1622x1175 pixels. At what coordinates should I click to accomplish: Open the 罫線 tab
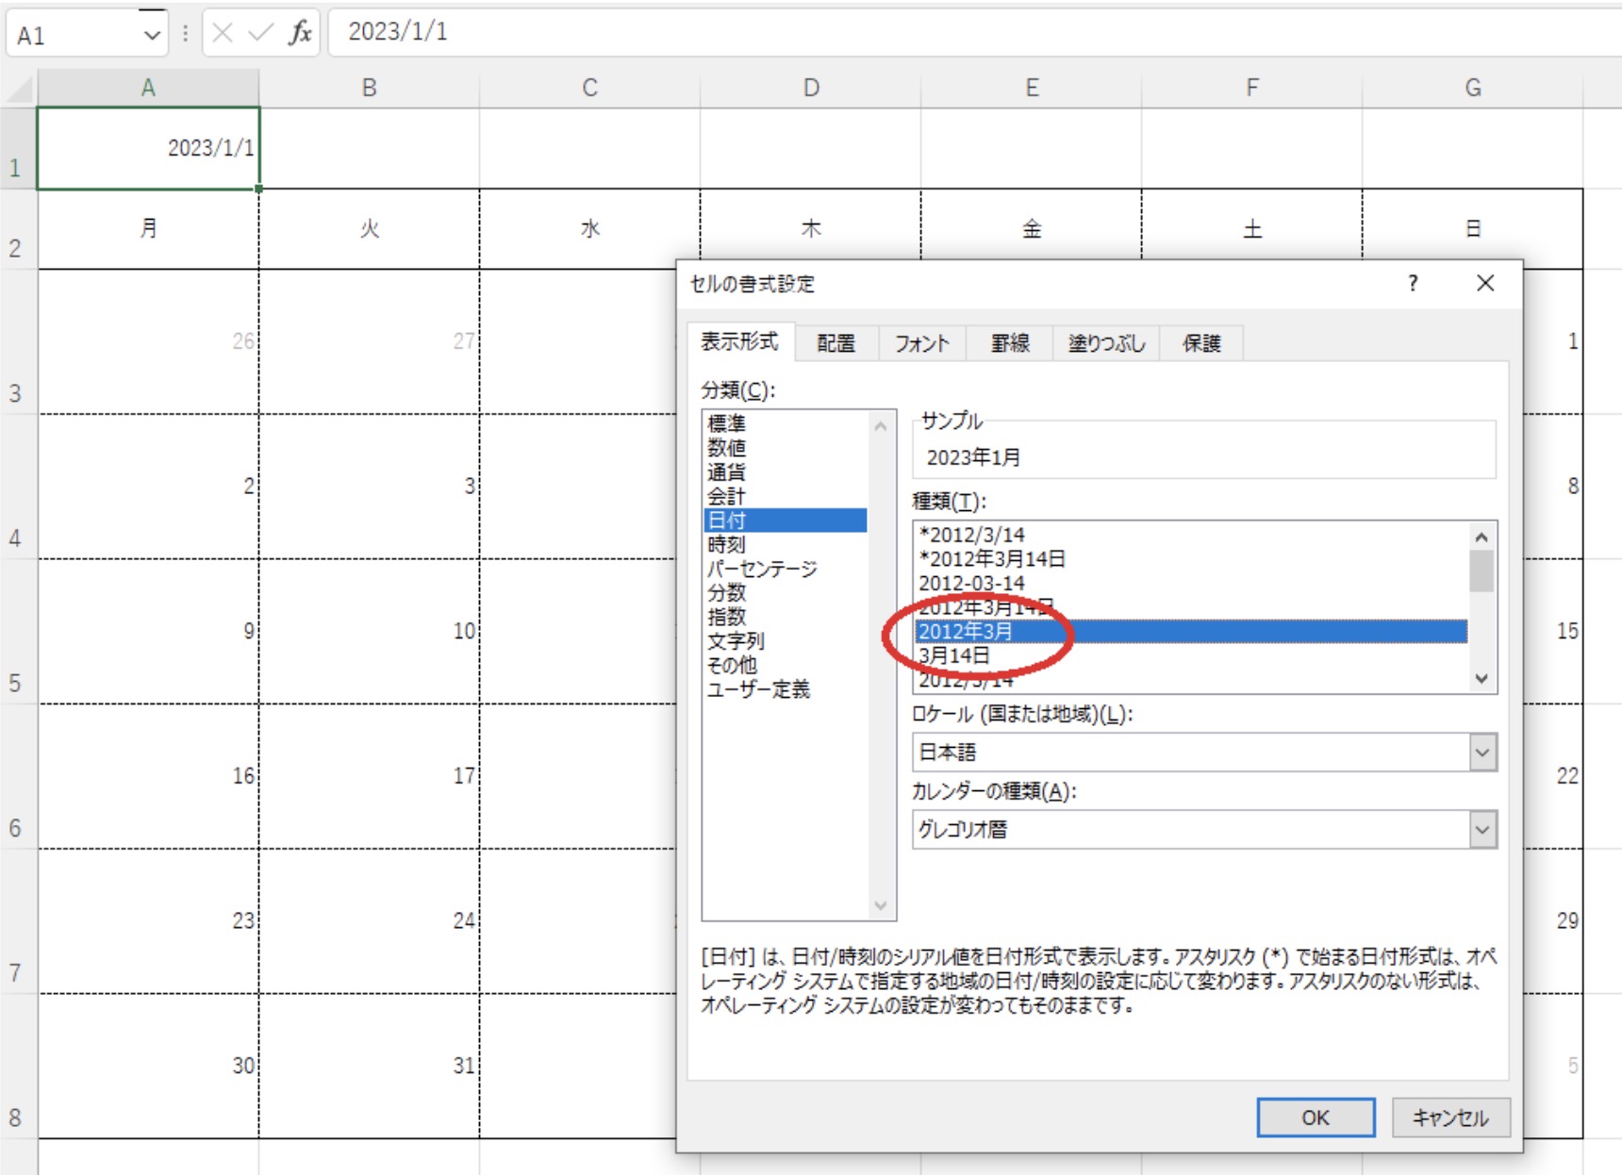pos(1010,343)
